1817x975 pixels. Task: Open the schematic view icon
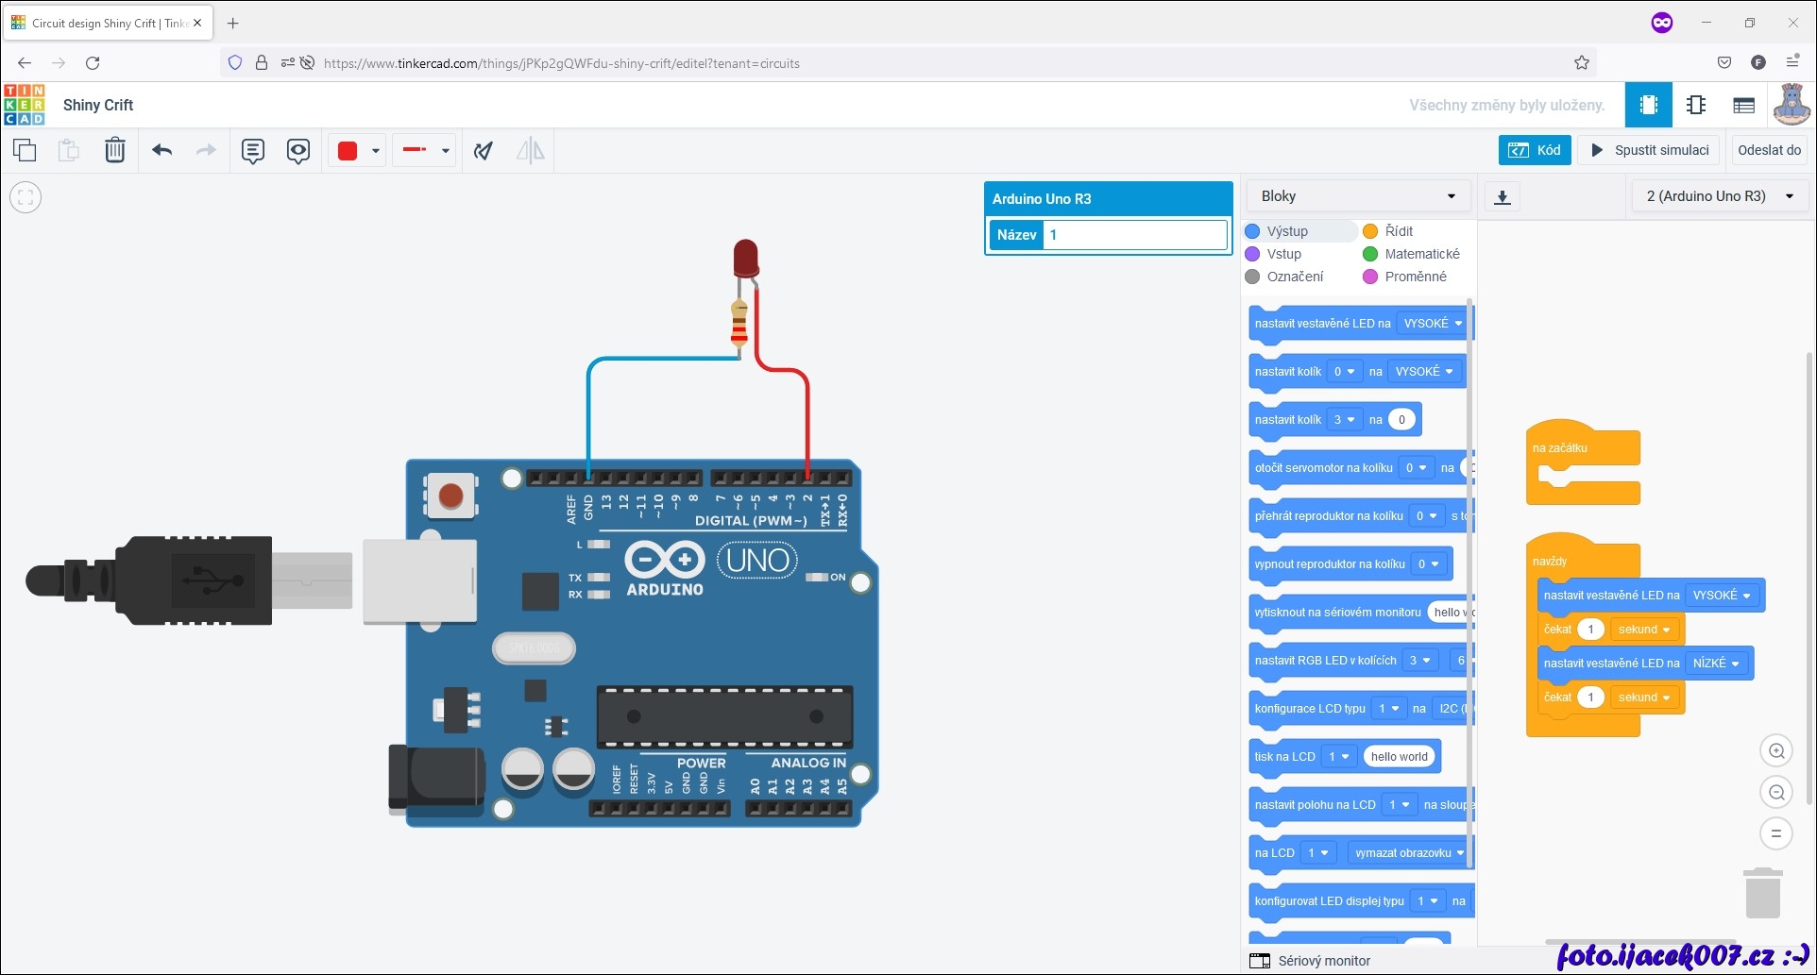[x=1696, y=105]
